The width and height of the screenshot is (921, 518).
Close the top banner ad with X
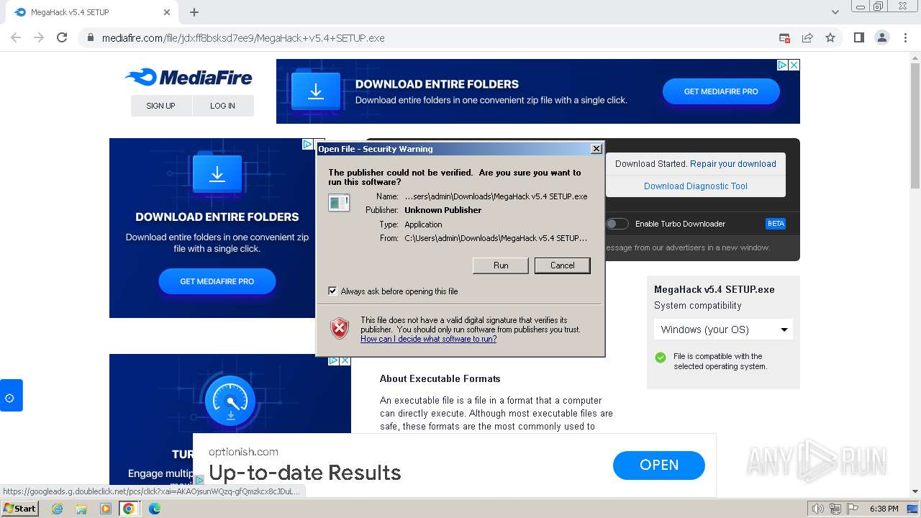[x=794, y=65]
